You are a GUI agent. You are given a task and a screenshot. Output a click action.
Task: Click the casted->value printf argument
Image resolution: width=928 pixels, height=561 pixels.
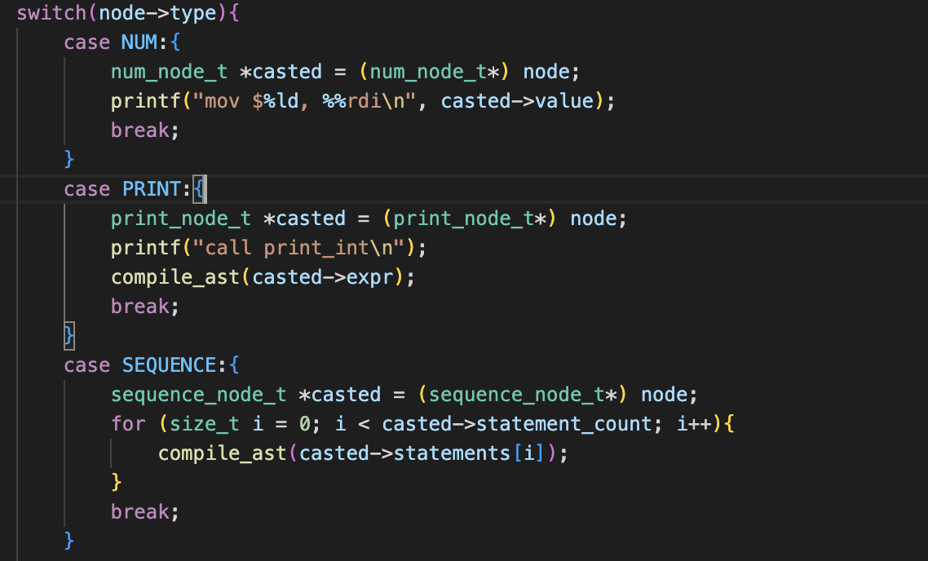pyautogui.click(x=518, y=101)
